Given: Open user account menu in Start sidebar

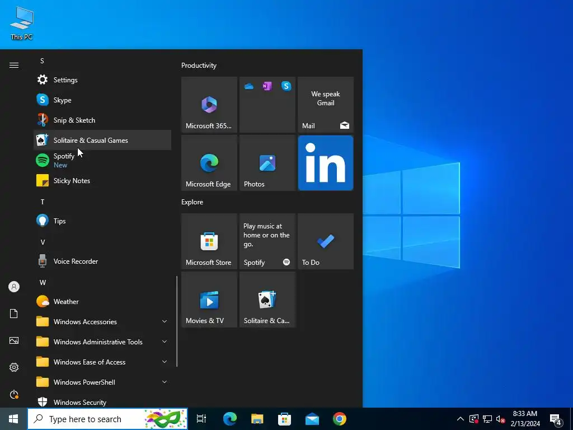Looking at the screenshot, I should 14,287.
